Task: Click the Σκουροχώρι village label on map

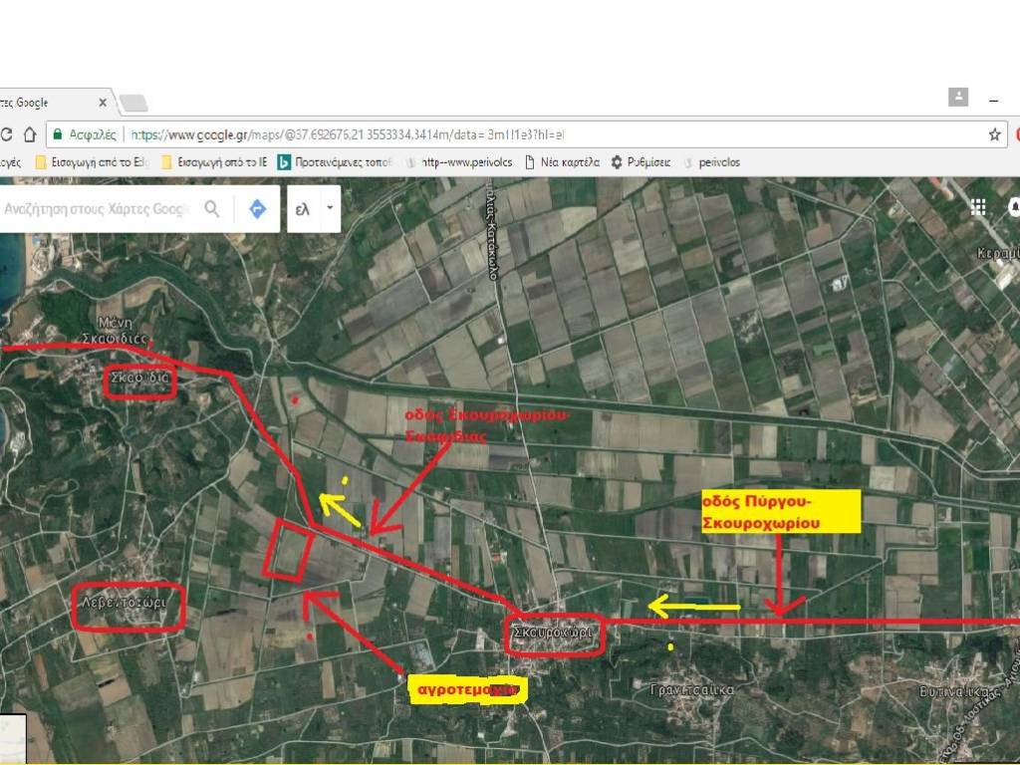Action: click(553, 634)
